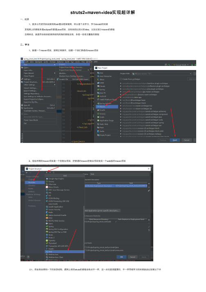This screenshot has height=292, width=206.
Task: Add Hibernate framework from the Add popup
Action: [51, 184]
